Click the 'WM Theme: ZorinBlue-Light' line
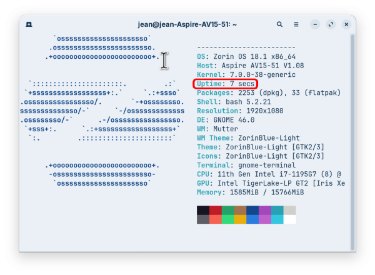The width and height of the screenshot is (375, 275). 248,138
